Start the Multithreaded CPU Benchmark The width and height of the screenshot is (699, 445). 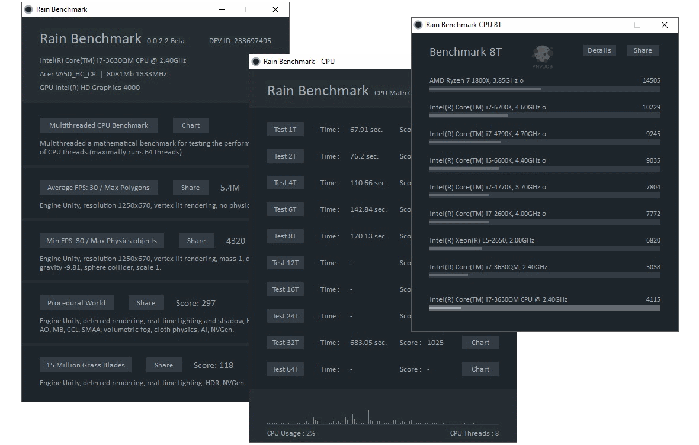pyautogui.click(x=98, y=125)
